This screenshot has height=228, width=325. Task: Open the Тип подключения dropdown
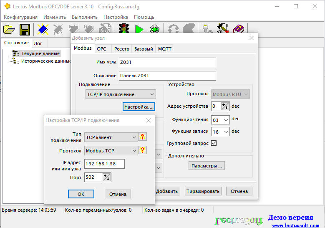pos(134,137)
